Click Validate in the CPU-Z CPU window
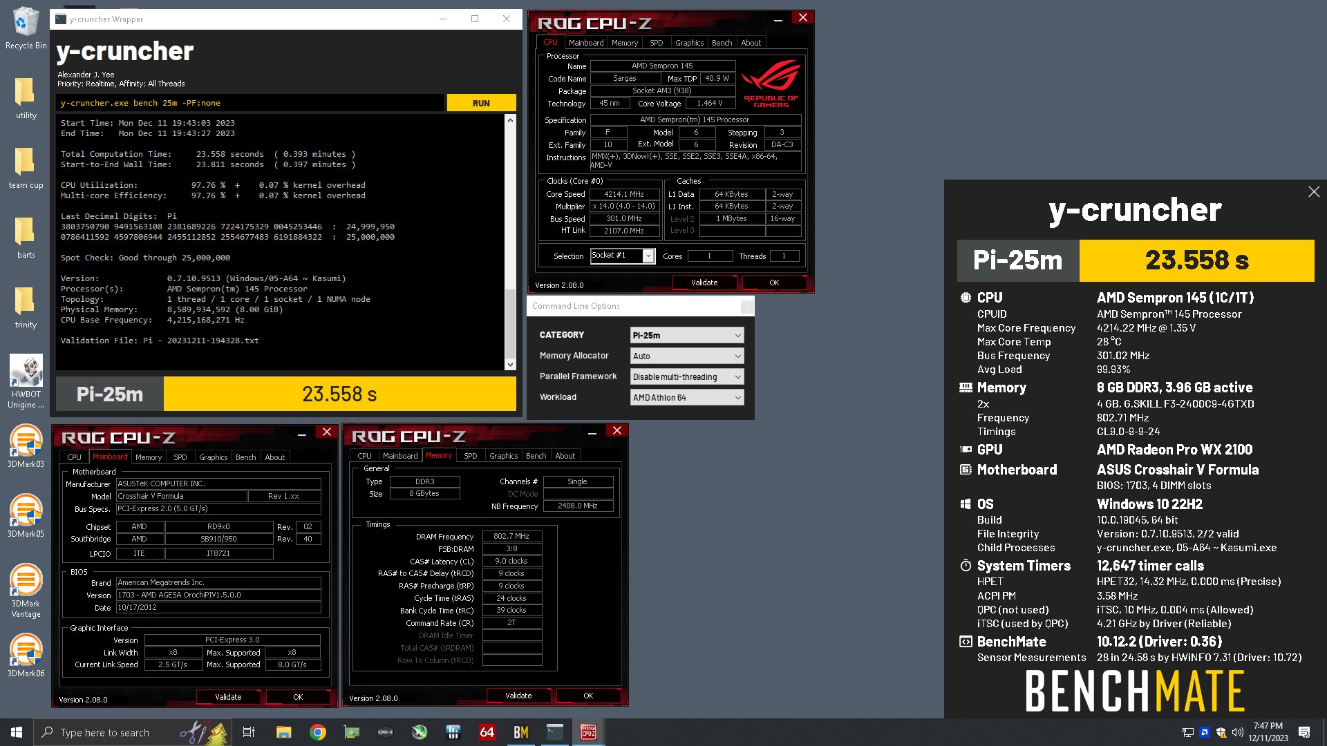This screenshot has height=746, width=1327. click(704, 283)
